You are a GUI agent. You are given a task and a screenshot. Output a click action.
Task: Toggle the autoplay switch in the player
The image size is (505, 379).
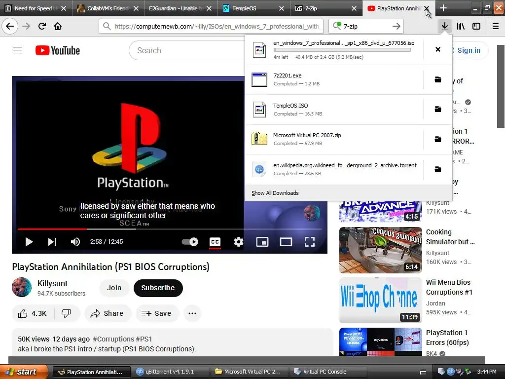pyautogui.click(x=190, y=242)
